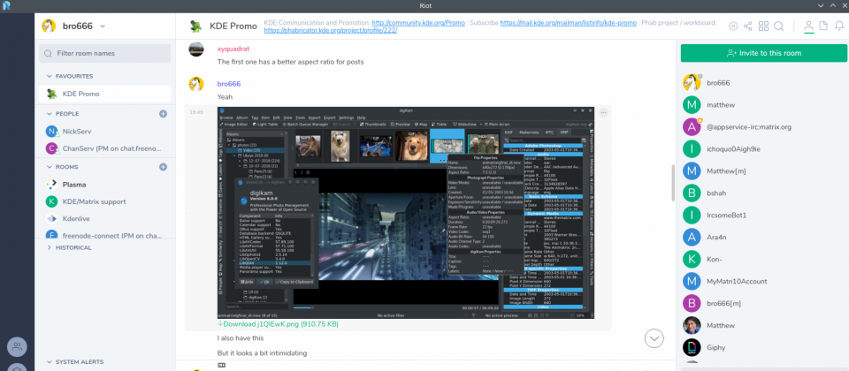Viewport: 849px width, 371px height.
Task: Open message options on the digiKam image
Action: click(x=603, y=112)
